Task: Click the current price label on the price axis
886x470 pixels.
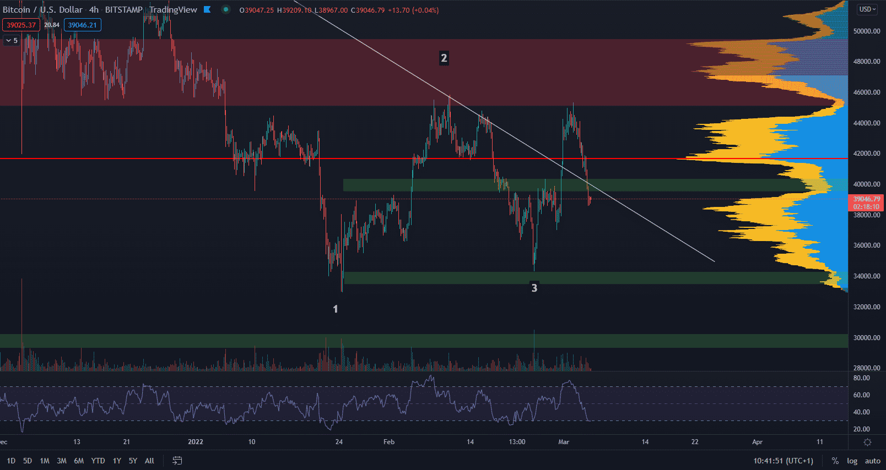Action: coord(866,203)
